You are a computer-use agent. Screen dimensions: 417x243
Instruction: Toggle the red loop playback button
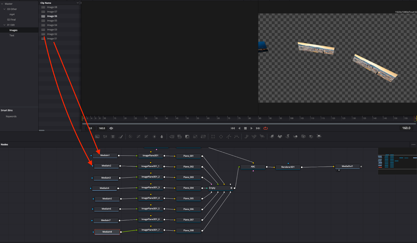[266, 128]
